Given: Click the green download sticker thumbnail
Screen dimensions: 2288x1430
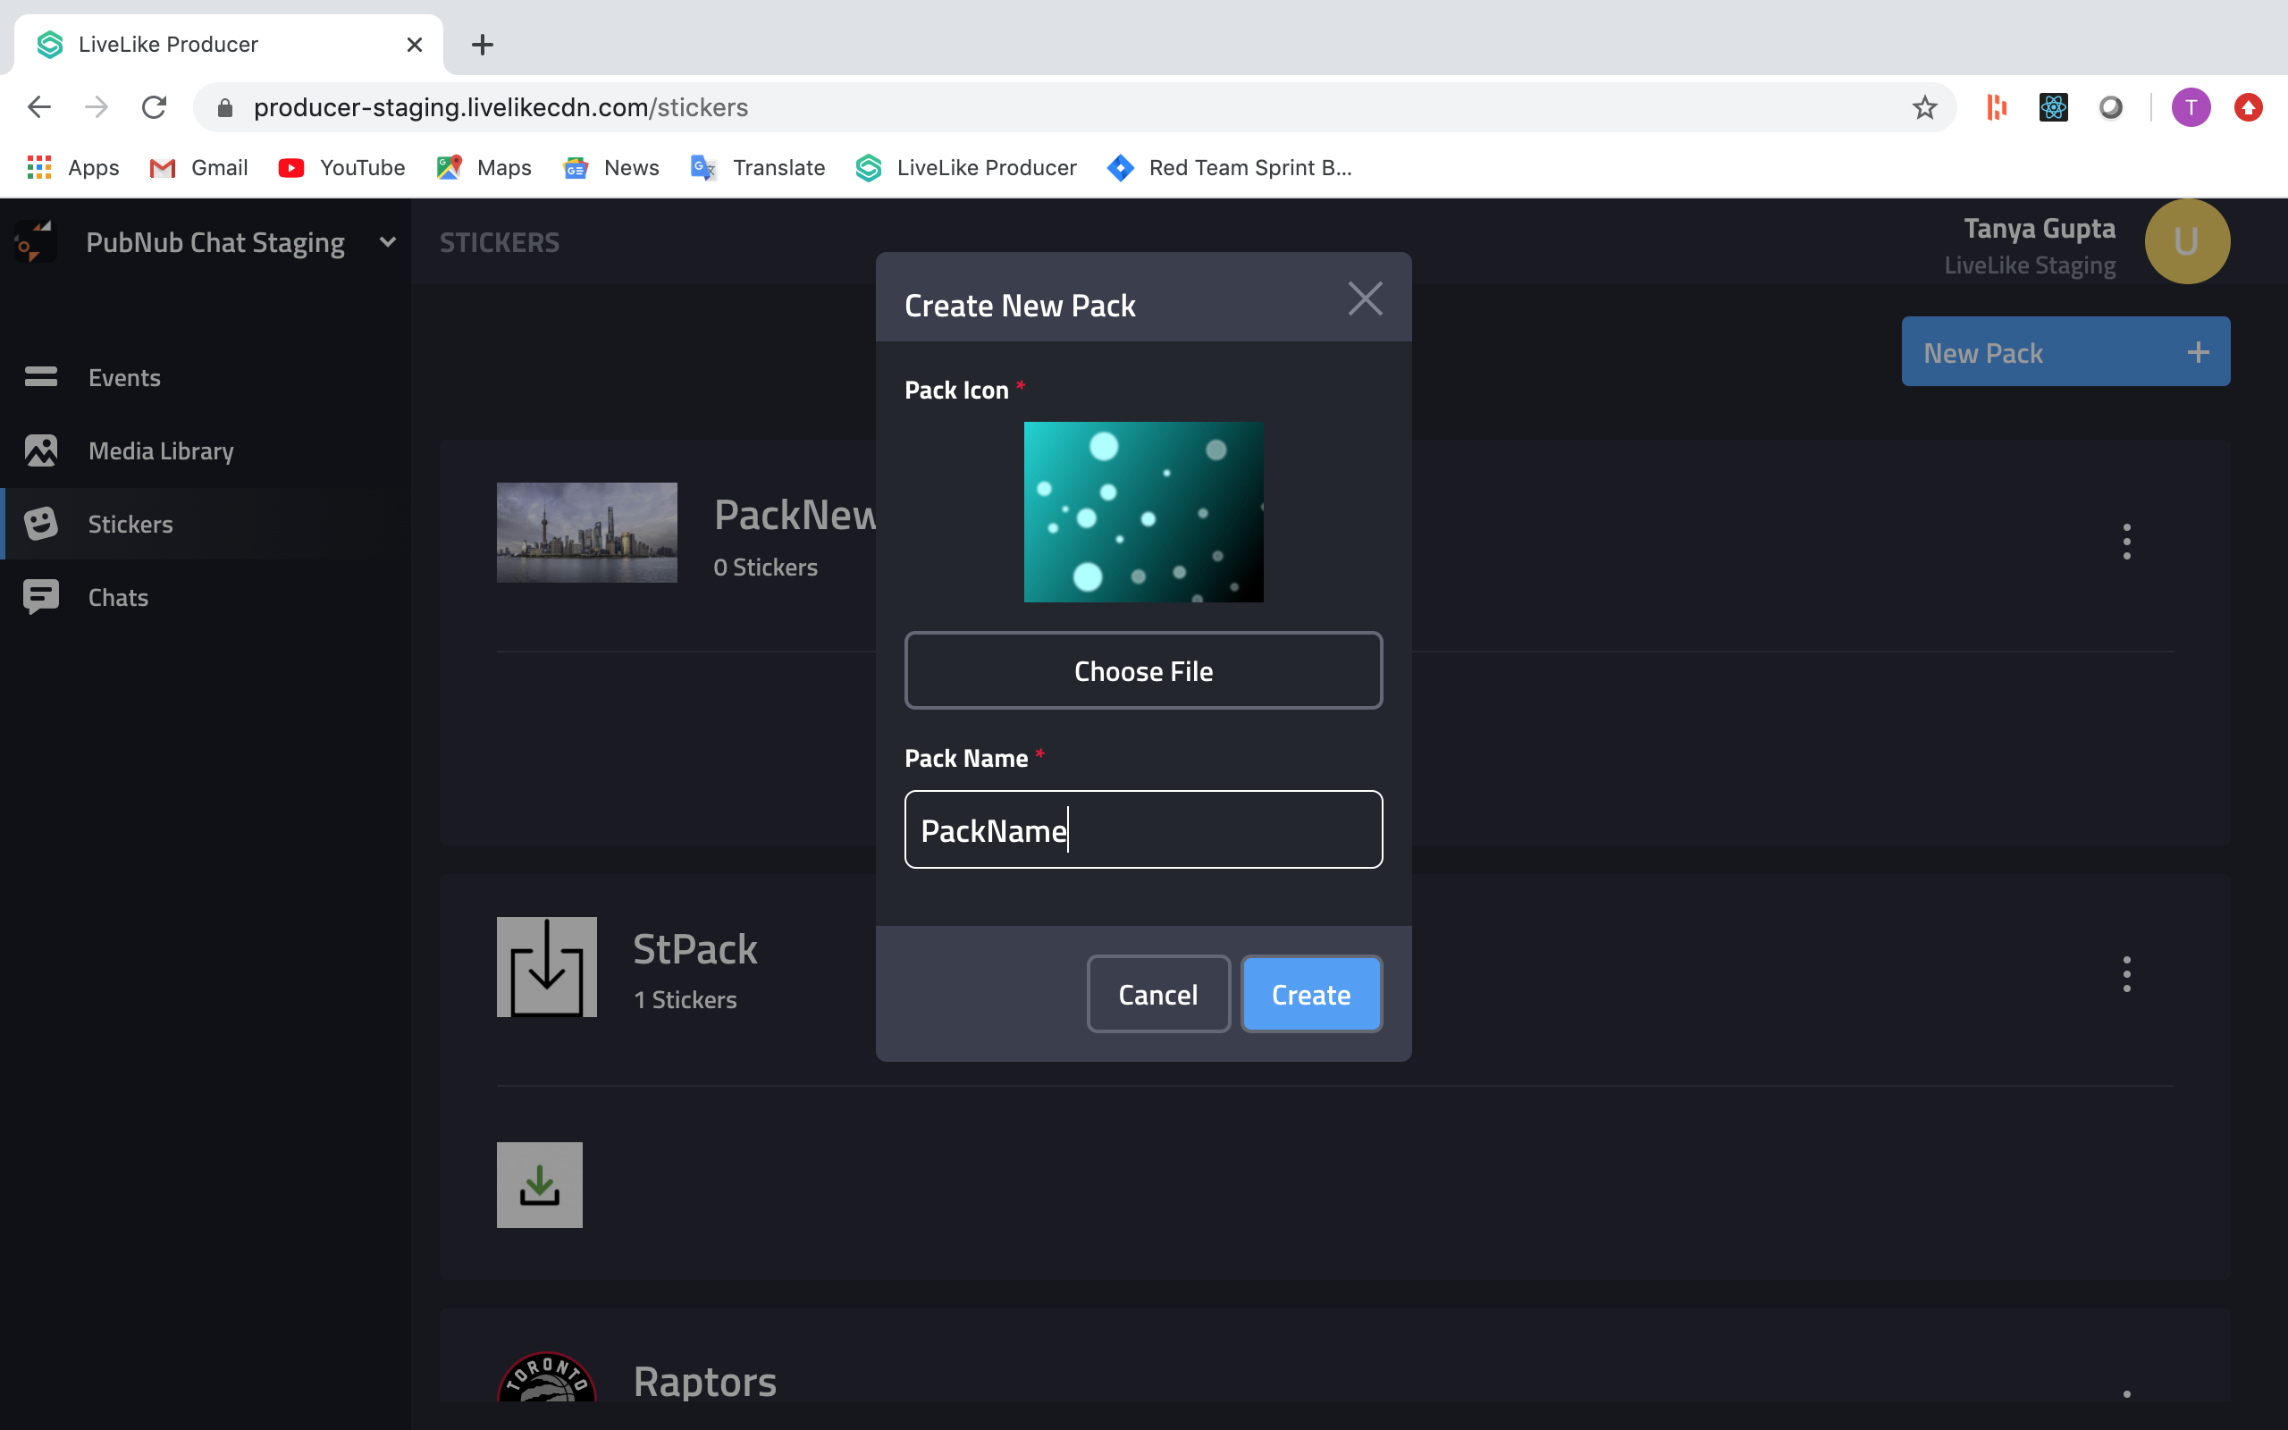Looking at the screenshot, I should [539, 1184].
